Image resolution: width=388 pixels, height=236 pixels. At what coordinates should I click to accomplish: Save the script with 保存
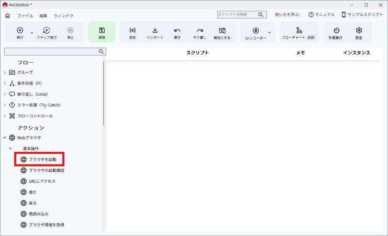point(102,33)
